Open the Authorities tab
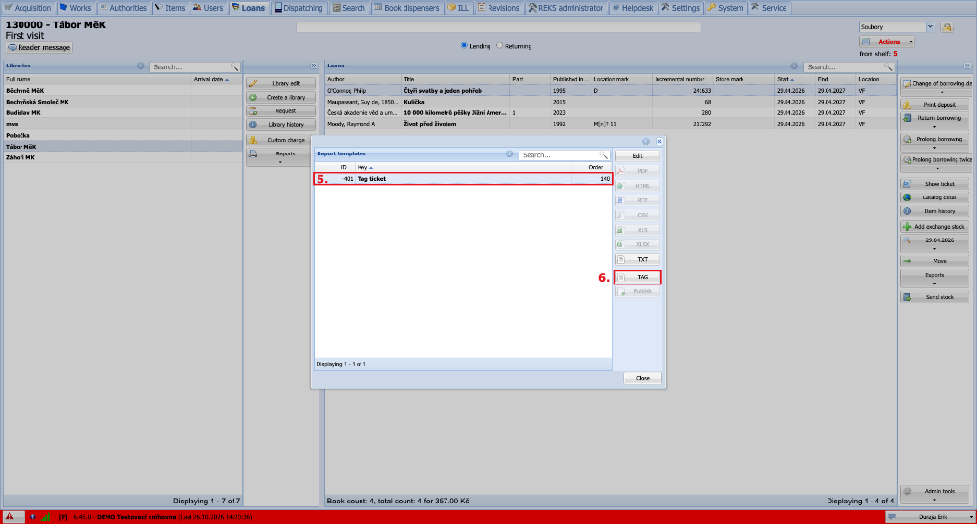This screenshot has height=524, width=977. coord(123,8)
